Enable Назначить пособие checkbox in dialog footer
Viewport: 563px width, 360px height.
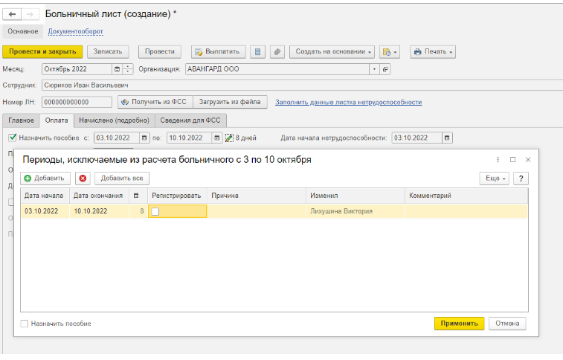coord(25,324)
